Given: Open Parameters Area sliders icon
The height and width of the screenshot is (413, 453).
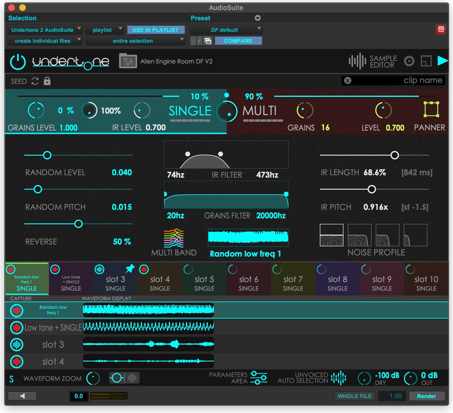Looking at the screenshot, I should click(259, 378).
